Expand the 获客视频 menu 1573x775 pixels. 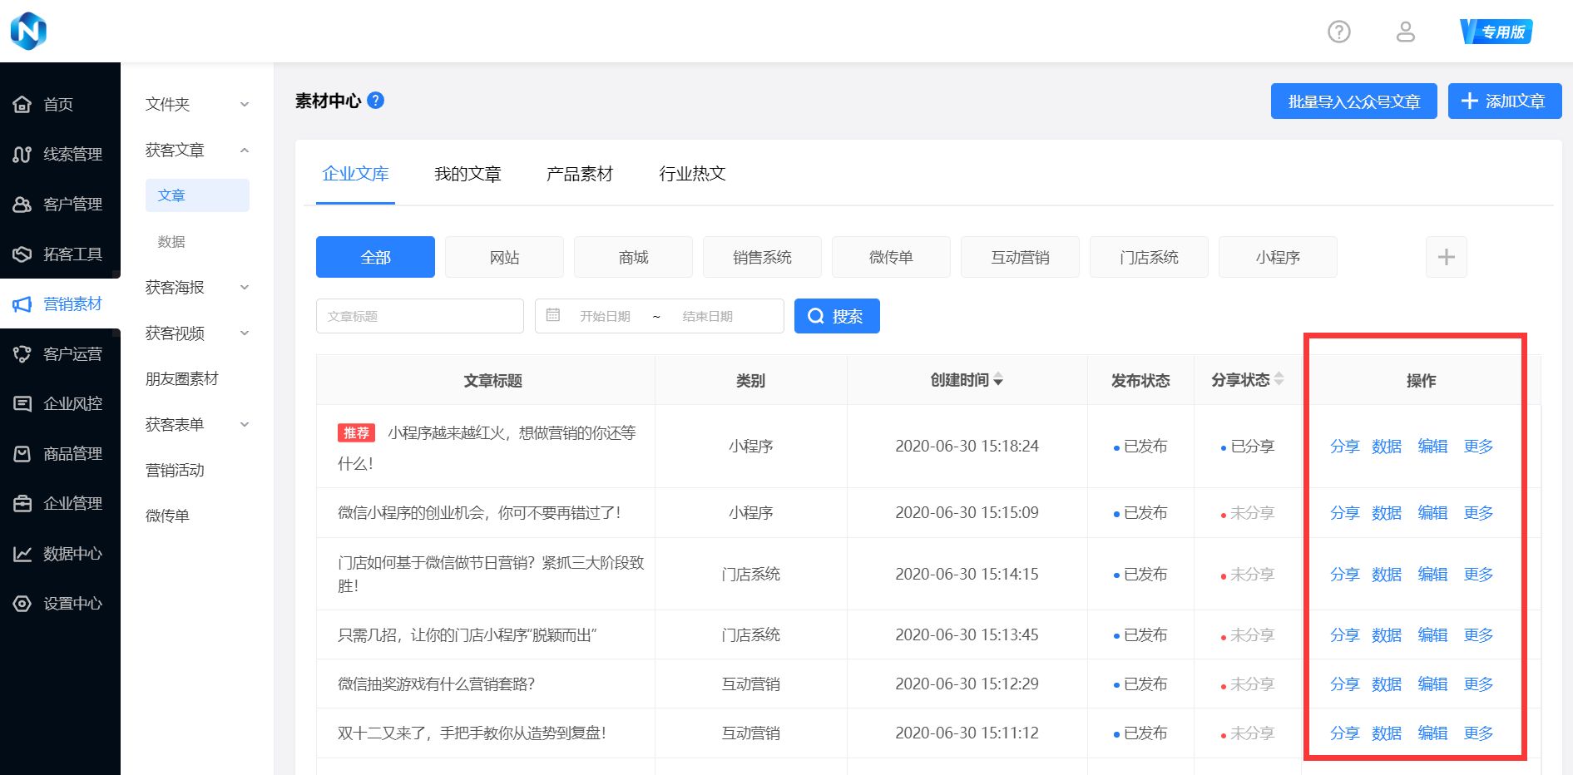(x=197, y=333)
